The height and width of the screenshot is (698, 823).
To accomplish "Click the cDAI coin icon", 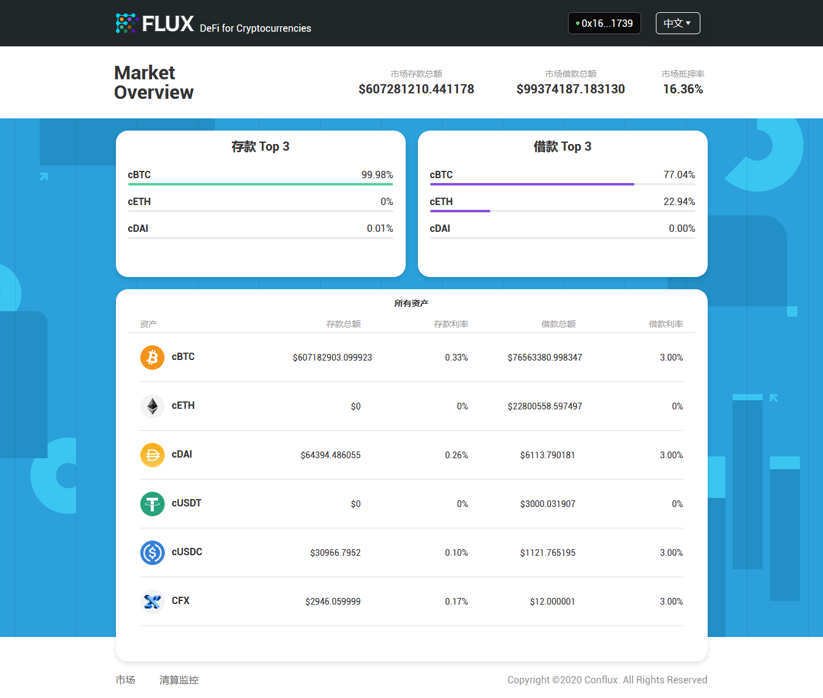I will 153,455.
